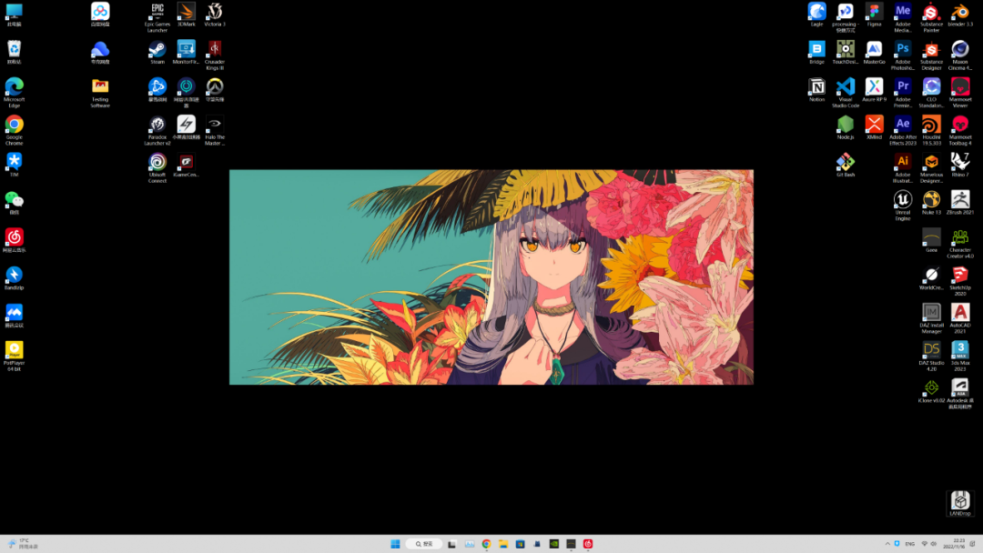
Task: Select the Victoria 3 game icon
Action: (x=215, y=15)
